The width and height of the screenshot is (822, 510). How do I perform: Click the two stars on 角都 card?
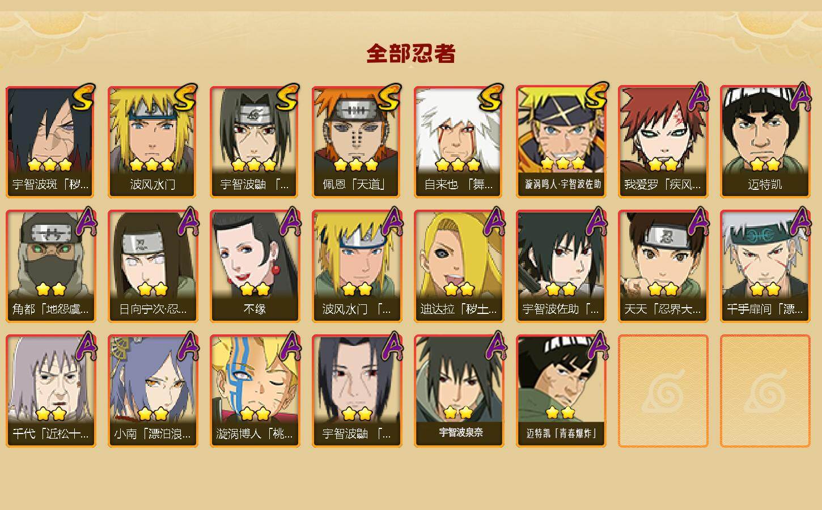click(50, 290)
